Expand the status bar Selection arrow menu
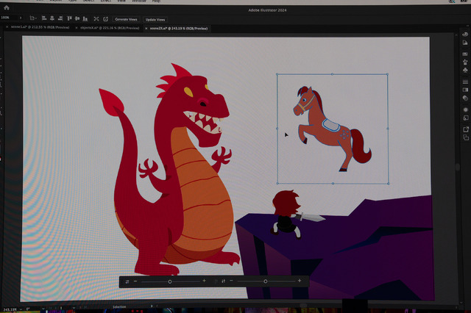The height and width of the screenshot is (313, 471). coord(152,306)
